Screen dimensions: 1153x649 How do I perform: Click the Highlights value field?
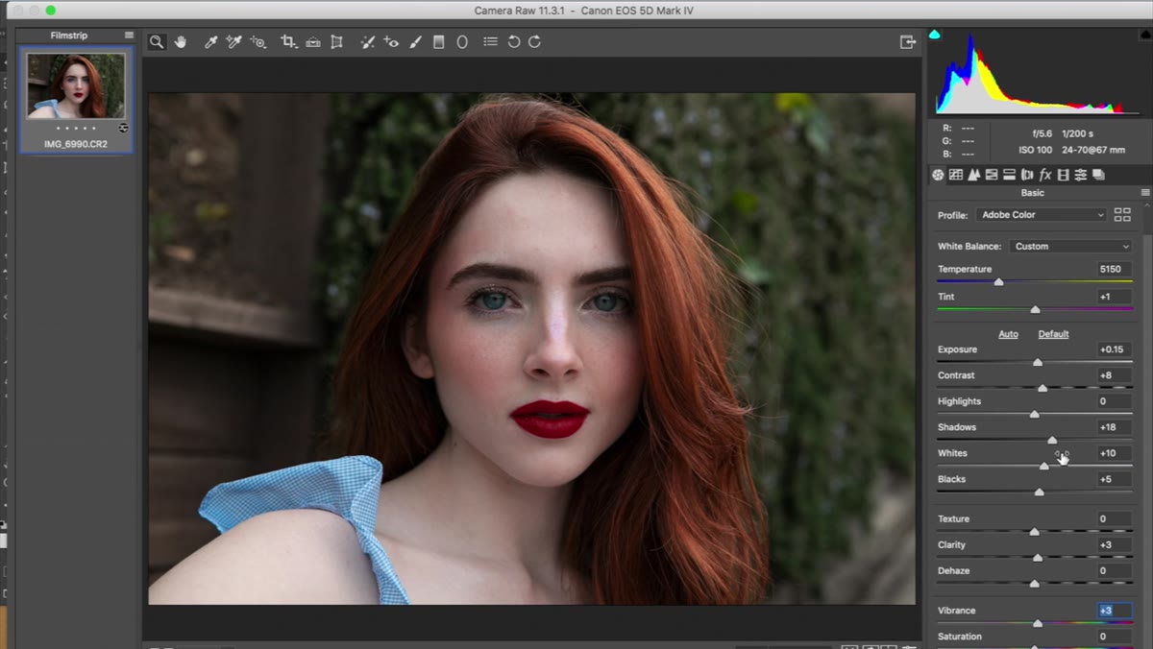click(1115, 401)
